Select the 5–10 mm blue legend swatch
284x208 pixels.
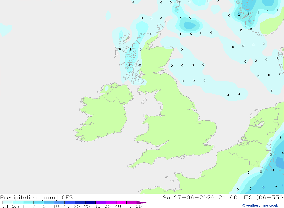point(49,202)
